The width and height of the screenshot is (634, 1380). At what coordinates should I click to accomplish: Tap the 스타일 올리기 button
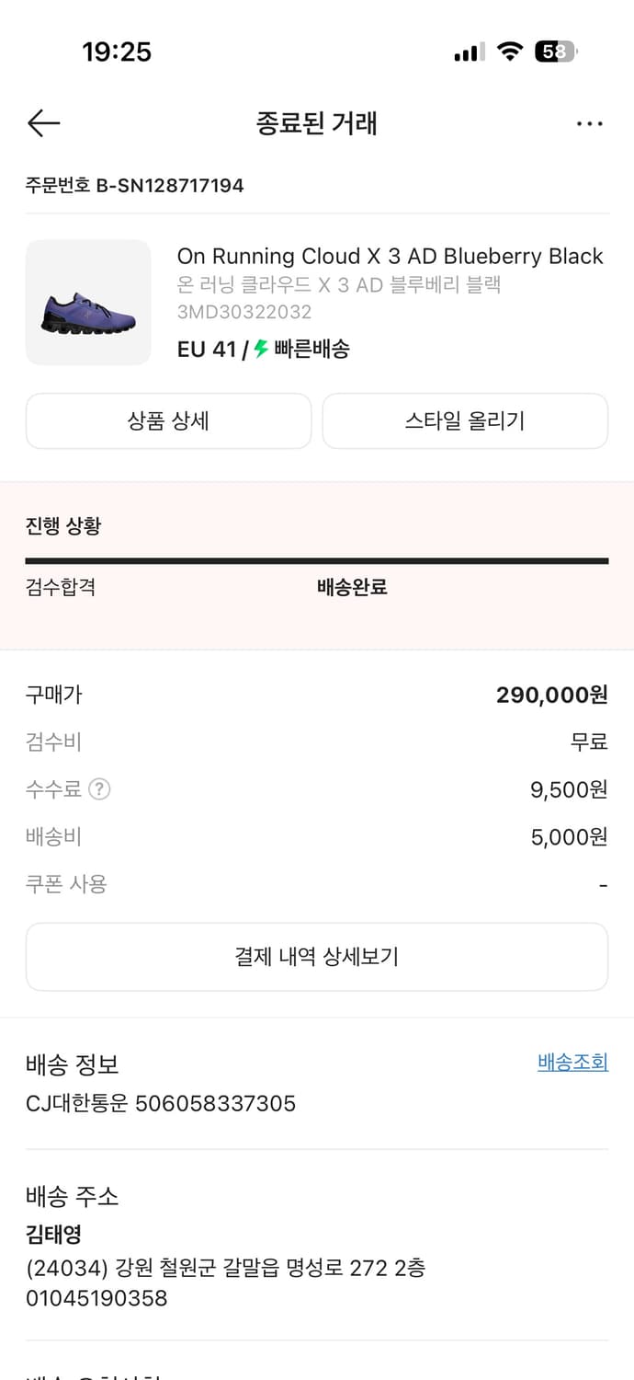[x=465, y=420]
